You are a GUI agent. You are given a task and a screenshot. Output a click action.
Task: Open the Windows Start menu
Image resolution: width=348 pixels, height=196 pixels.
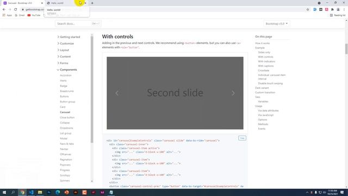[x=4, y=192]
